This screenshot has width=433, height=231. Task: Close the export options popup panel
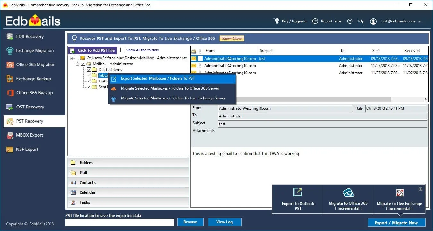[420, 189]
